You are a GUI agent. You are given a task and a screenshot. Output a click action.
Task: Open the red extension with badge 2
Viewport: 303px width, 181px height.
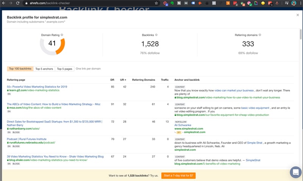point(235,3)
